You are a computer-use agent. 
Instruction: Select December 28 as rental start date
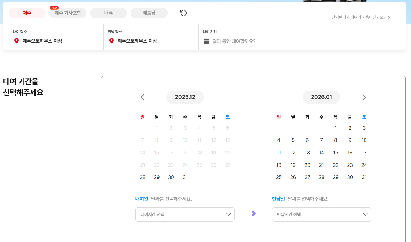click(x=143, y=177)
